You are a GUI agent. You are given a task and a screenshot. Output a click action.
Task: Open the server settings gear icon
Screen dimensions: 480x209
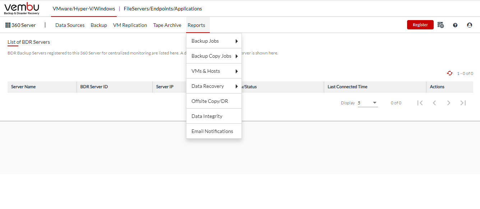point(441,25)
